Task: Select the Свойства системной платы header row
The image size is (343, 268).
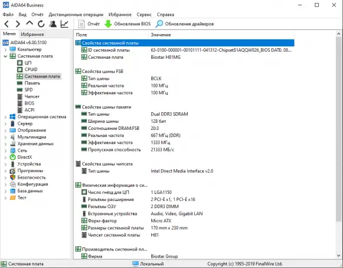Action: pyautogui.click(x=185, y=43)
